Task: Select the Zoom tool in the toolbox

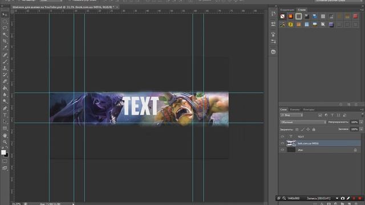Action: click(x=5, y=142)
